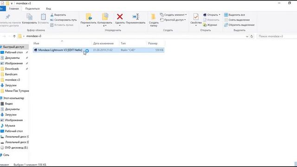Click the search mondaze v3 field

pos(277,36)
